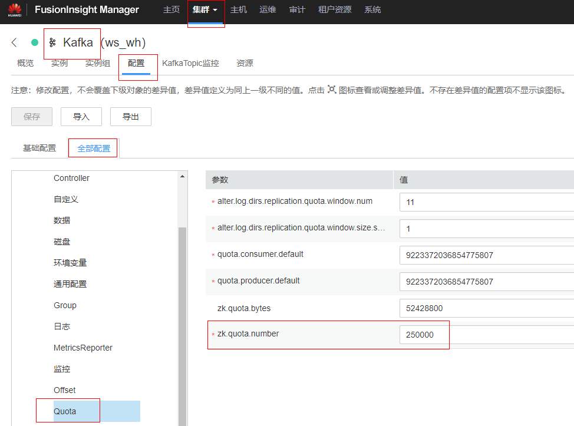Edit alter.log.dirs.replication.quota.window.size value field
Viewport: 574px width, 426px height.
tap(487, 229)
